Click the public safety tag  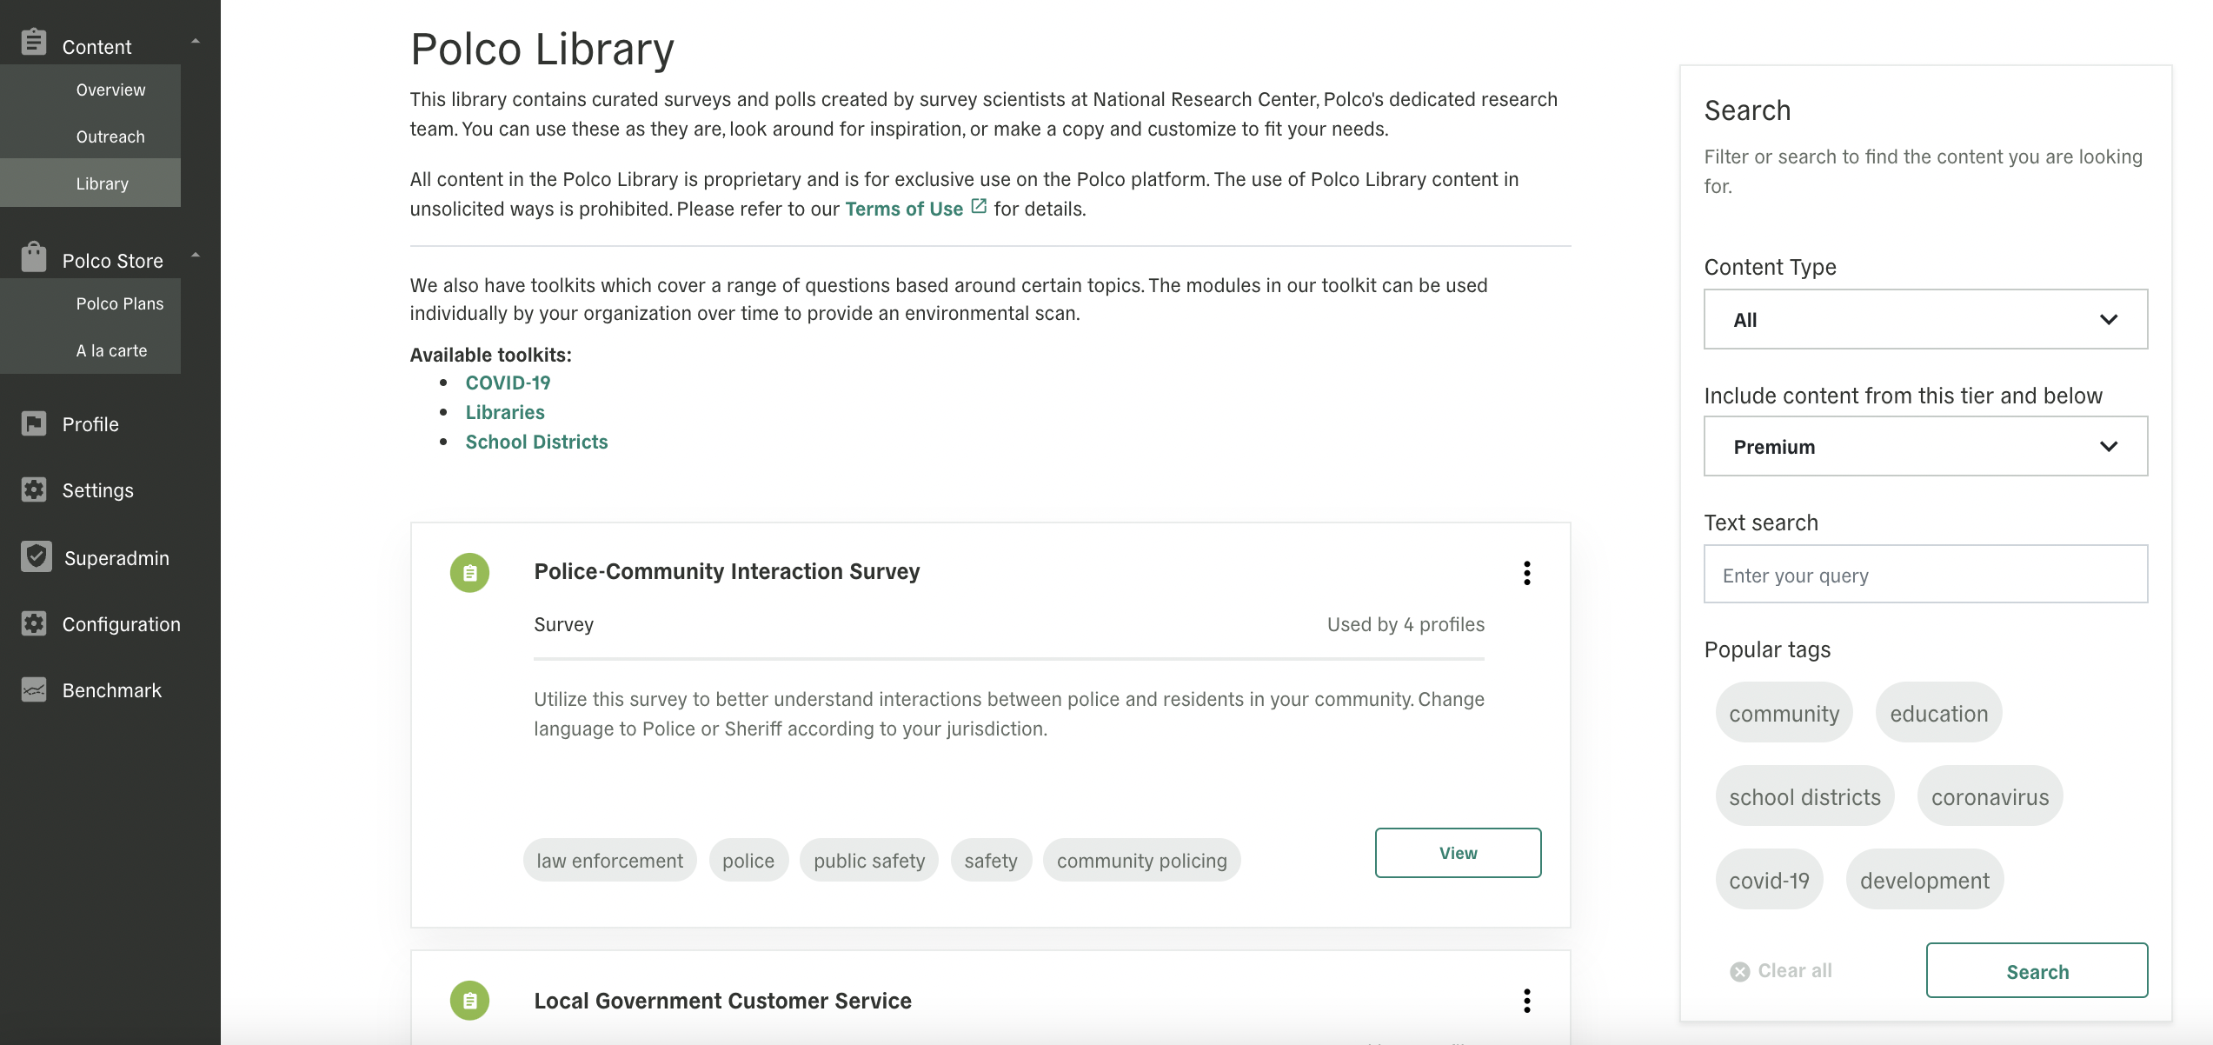click(x=868, y=860)
